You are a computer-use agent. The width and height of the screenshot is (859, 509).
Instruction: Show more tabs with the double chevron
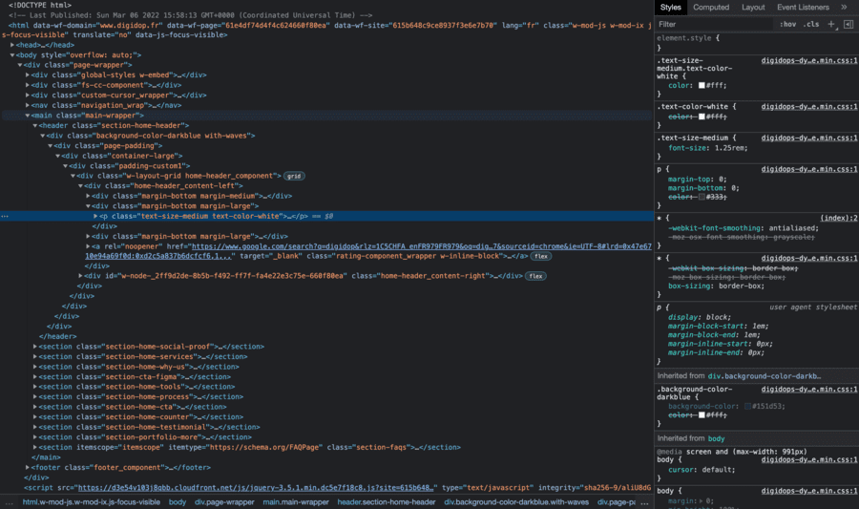point(844,7)
